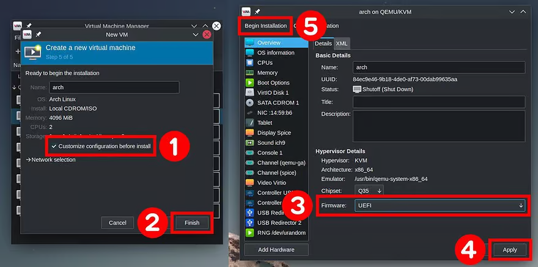Click the Channel (qemu-ga) icon

pos(250,163)
